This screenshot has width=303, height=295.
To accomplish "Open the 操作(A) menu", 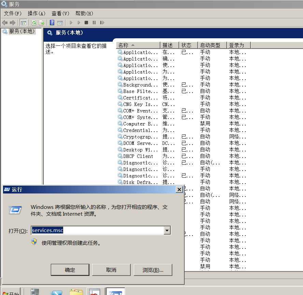I will coord(37,13).
